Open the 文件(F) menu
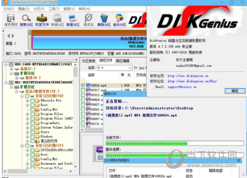247x178 pixels. point(8,9)
